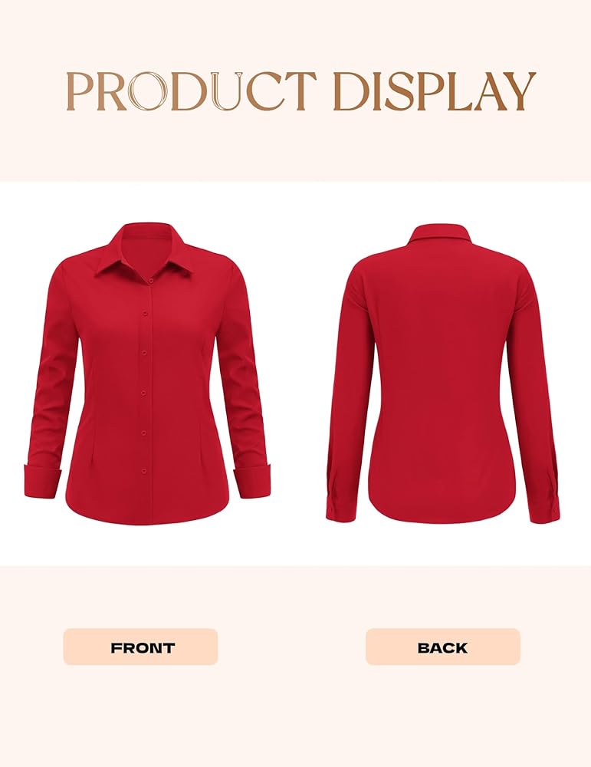
Task: Click the fourth button on the front placket
Action: click(x=145, y=392)
